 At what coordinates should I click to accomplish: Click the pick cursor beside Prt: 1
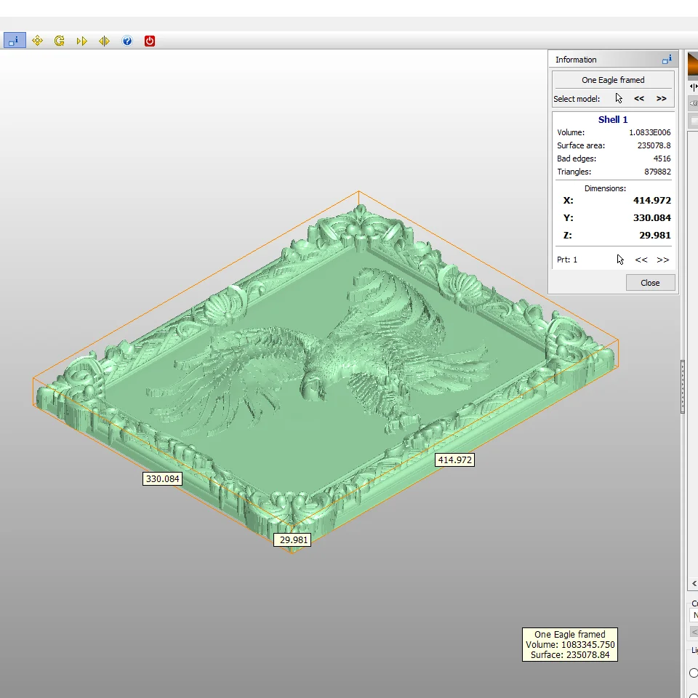620,260
